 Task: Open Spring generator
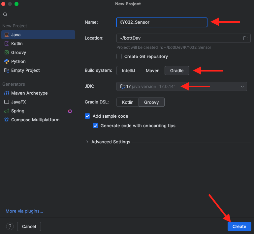(x=38, y=111)
